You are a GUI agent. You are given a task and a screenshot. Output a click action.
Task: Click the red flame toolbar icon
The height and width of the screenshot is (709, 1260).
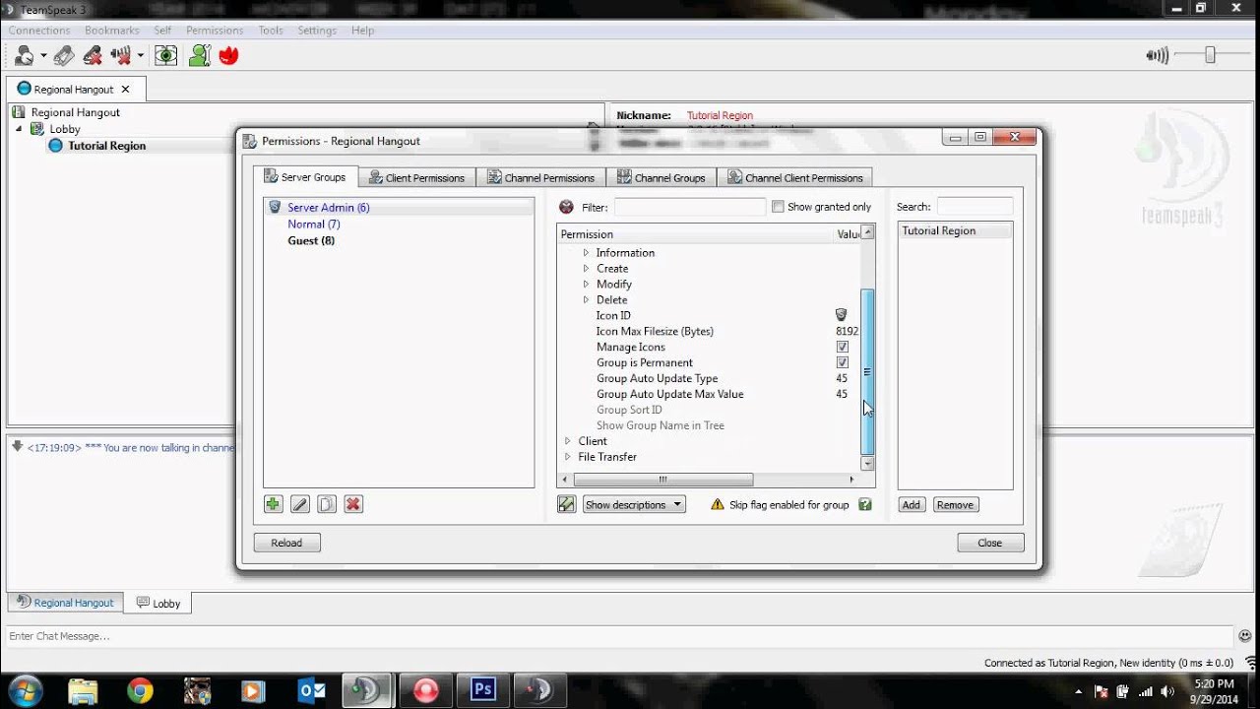[x=227, y=54]
